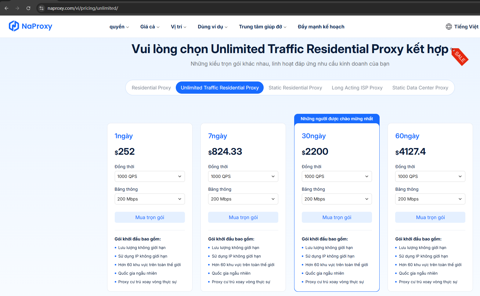The width and height of the screenshot is (480, 296).
Task: Click the $2200 price
Action: (315, 152)
